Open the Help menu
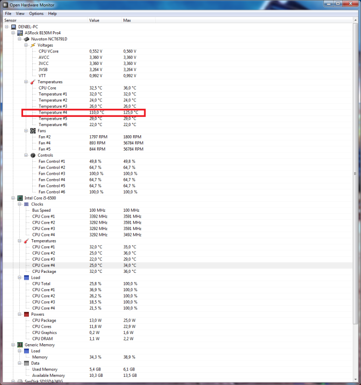This screenshot has height=385, width=361. coord(52,13)
